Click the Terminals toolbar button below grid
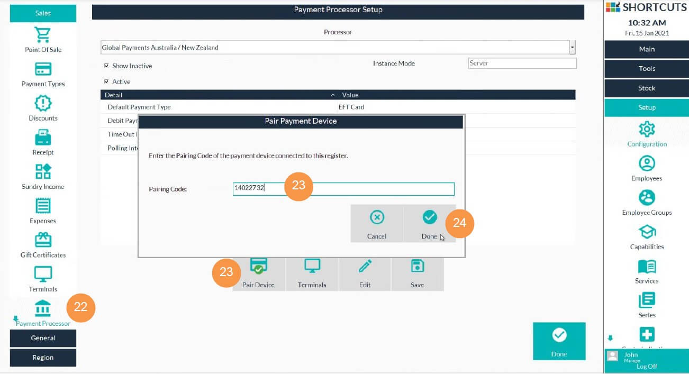This screenshot has width=689, height=374. 312,274
